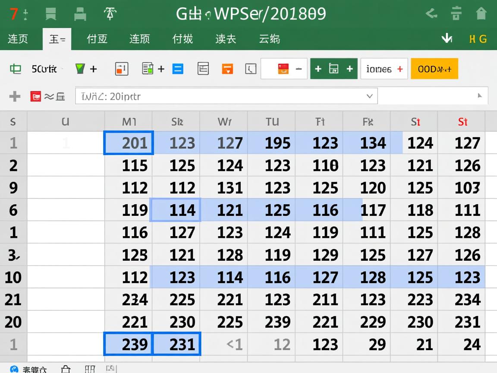
Task: Select the clock-style icon on the toolbar
Action: point(250,68)
